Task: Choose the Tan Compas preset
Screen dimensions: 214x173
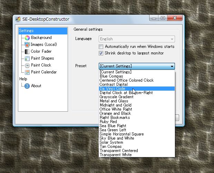Action: (137, 146)
